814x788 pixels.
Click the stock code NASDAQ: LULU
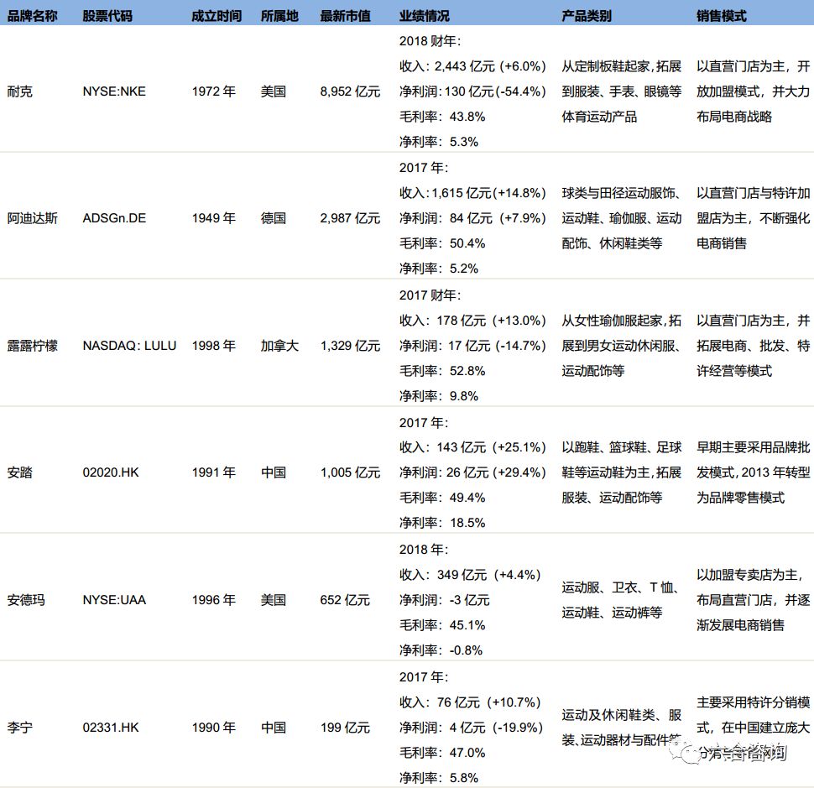click(128, 346)
